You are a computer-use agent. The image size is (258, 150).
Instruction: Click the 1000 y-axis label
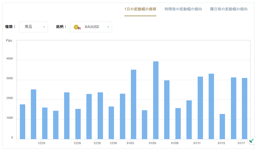pyautogui.click(x=10, y=118)
